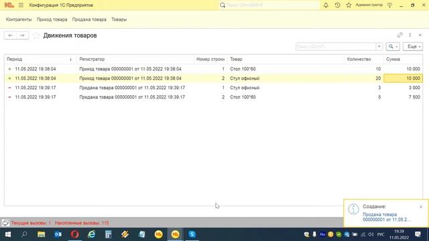This screenshot has height=241, width=429.
Task: Click the 1C logo icon
Action: [x=9, y=5]
